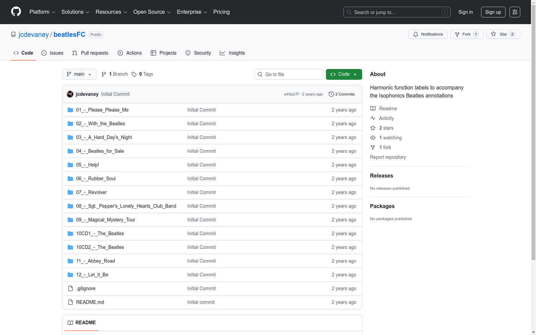Open the 04_-_Beatles_for_Sale folder

[100, 151]
